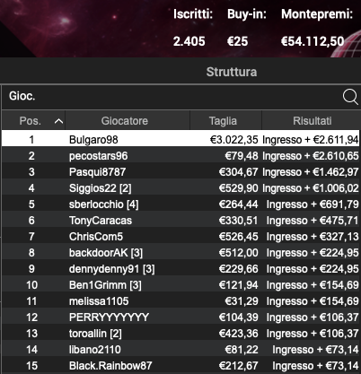Select dennydenny91 [3] row

180,269
